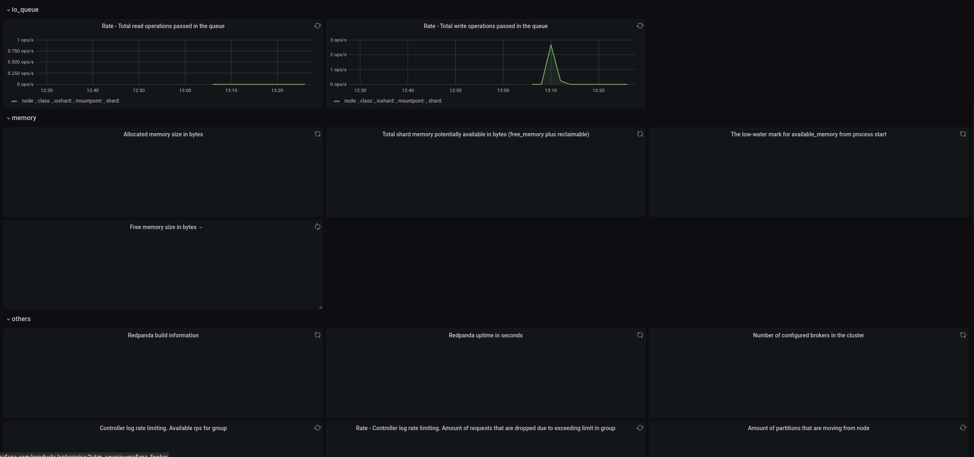The height and width of the screenshot is (457, 974).
Task: Click loading icon on Total shard memory panel
Action: pos(640,134)
